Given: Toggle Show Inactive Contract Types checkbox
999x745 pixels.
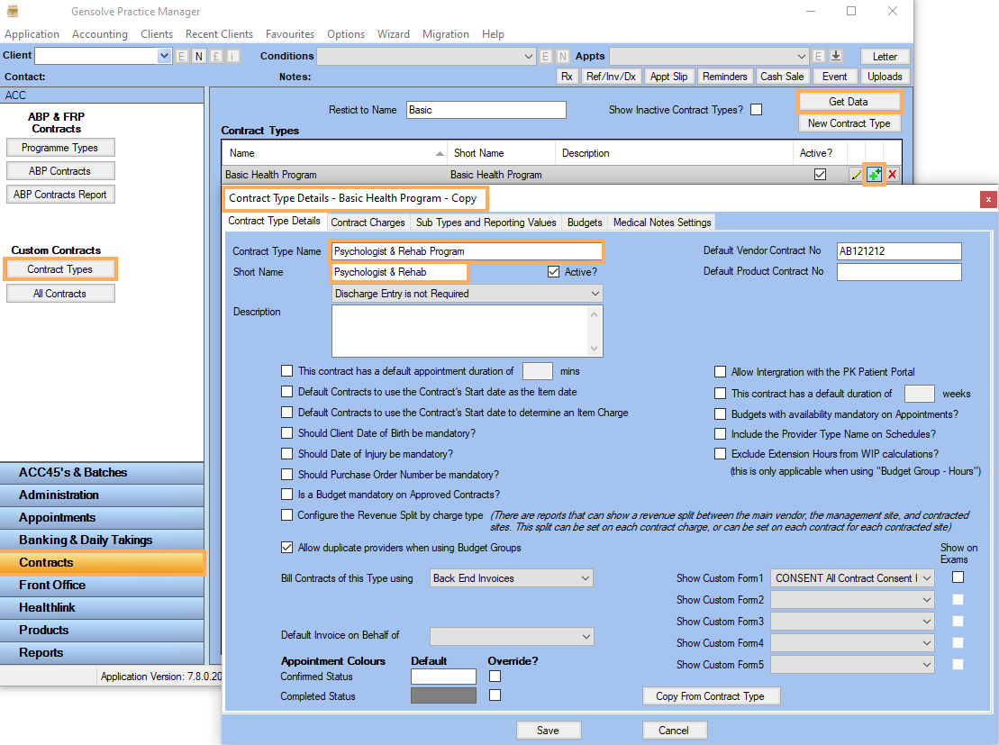Looking at the screenshot, I should coord(757,110).
